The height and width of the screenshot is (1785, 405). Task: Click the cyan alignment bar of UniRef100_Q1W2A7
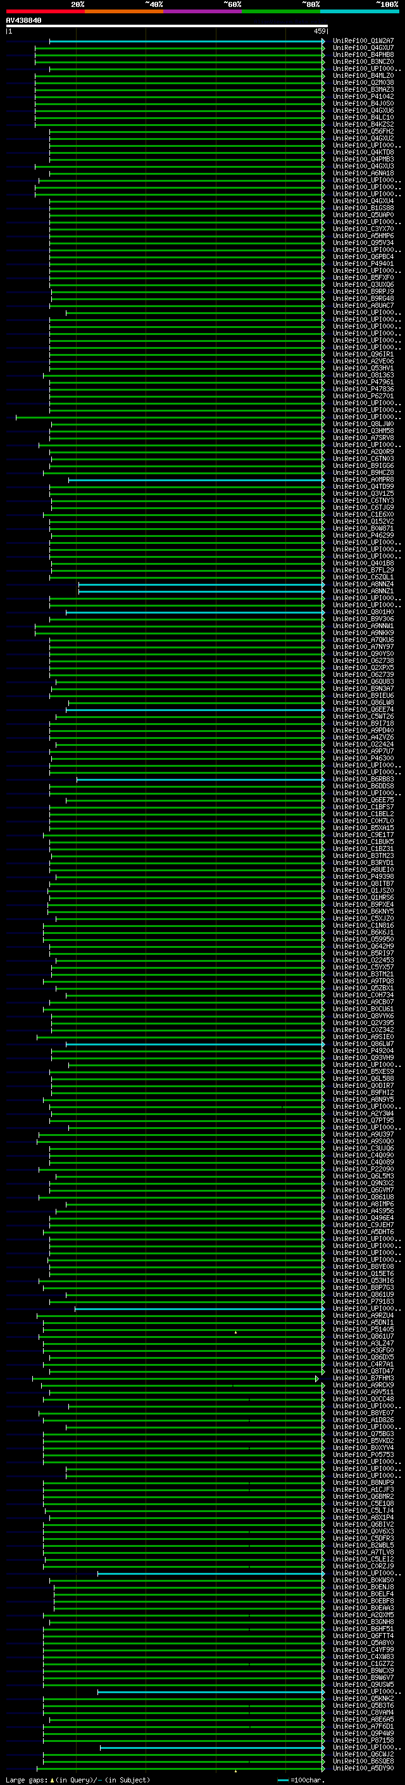[186, 41]
